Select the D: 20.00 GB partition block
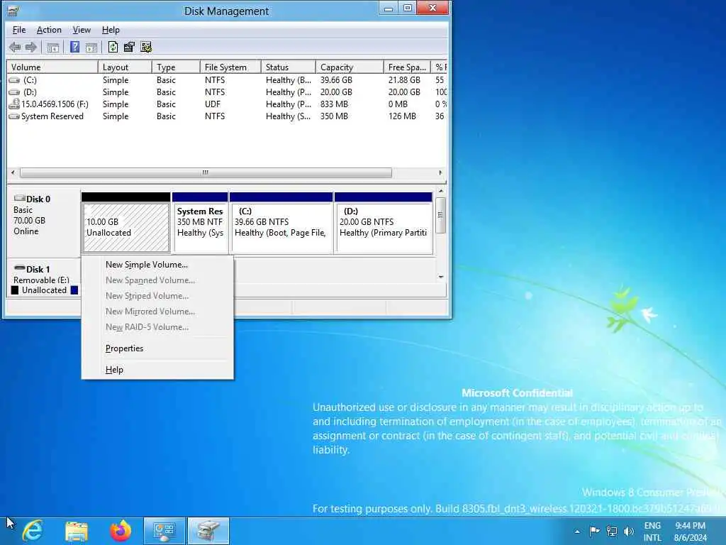Screen dimensions: 726x545 [384, 223]
